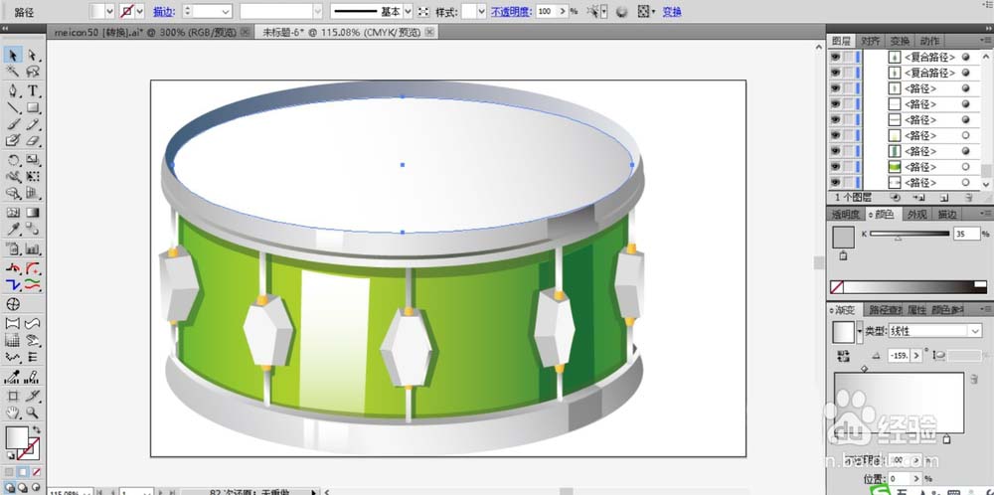The width and height of the screenshot is (994, 495).
Task: Hide the topmost <复合路径> layer via eye icon
Action: pyautogui.click(x=836, y=57)
